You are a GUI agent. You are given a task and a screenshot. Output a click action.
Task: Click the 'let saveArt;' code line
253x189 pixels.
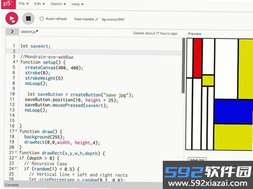pyautogui.click(x=35, y=46)
